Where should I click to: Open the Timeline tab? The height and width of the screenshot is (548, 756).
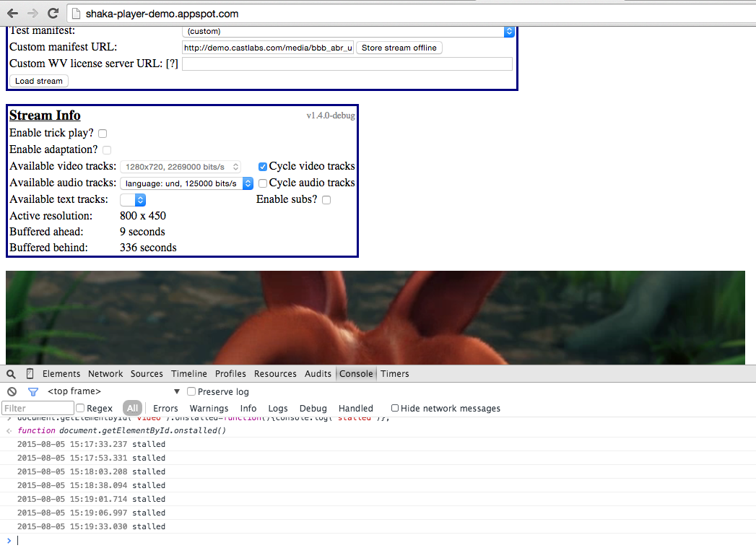pyautogui.click(x=189, y=373)
